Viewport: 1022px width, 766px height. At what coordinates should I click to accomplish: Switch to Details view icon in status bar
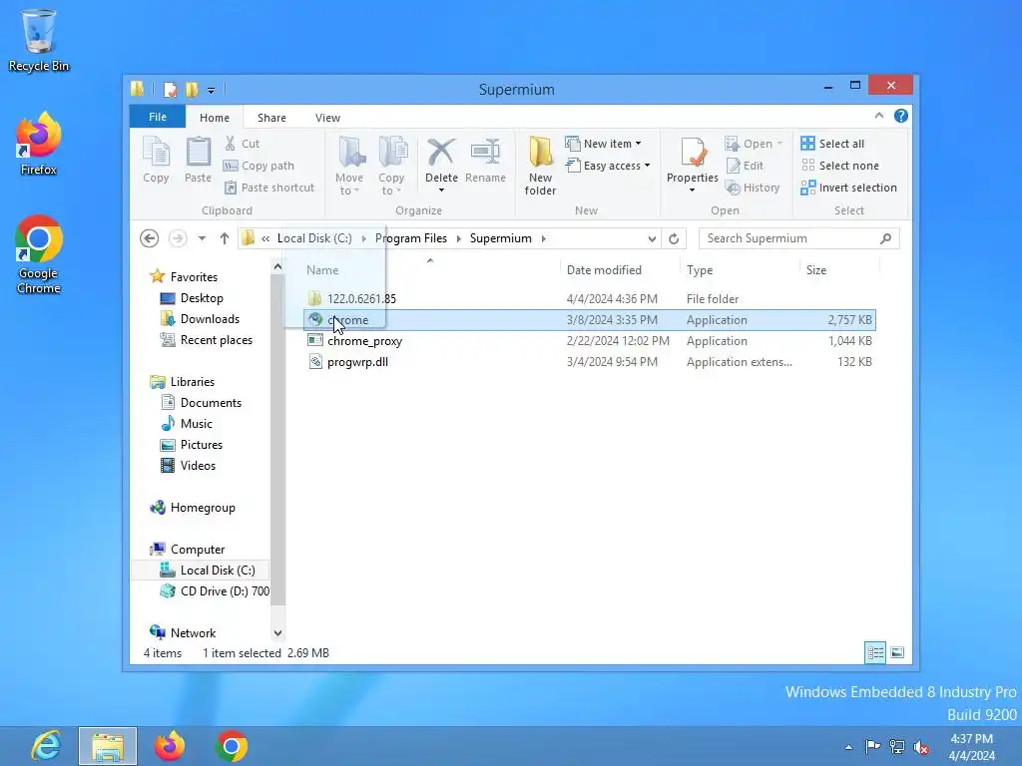tap(874, 652)
